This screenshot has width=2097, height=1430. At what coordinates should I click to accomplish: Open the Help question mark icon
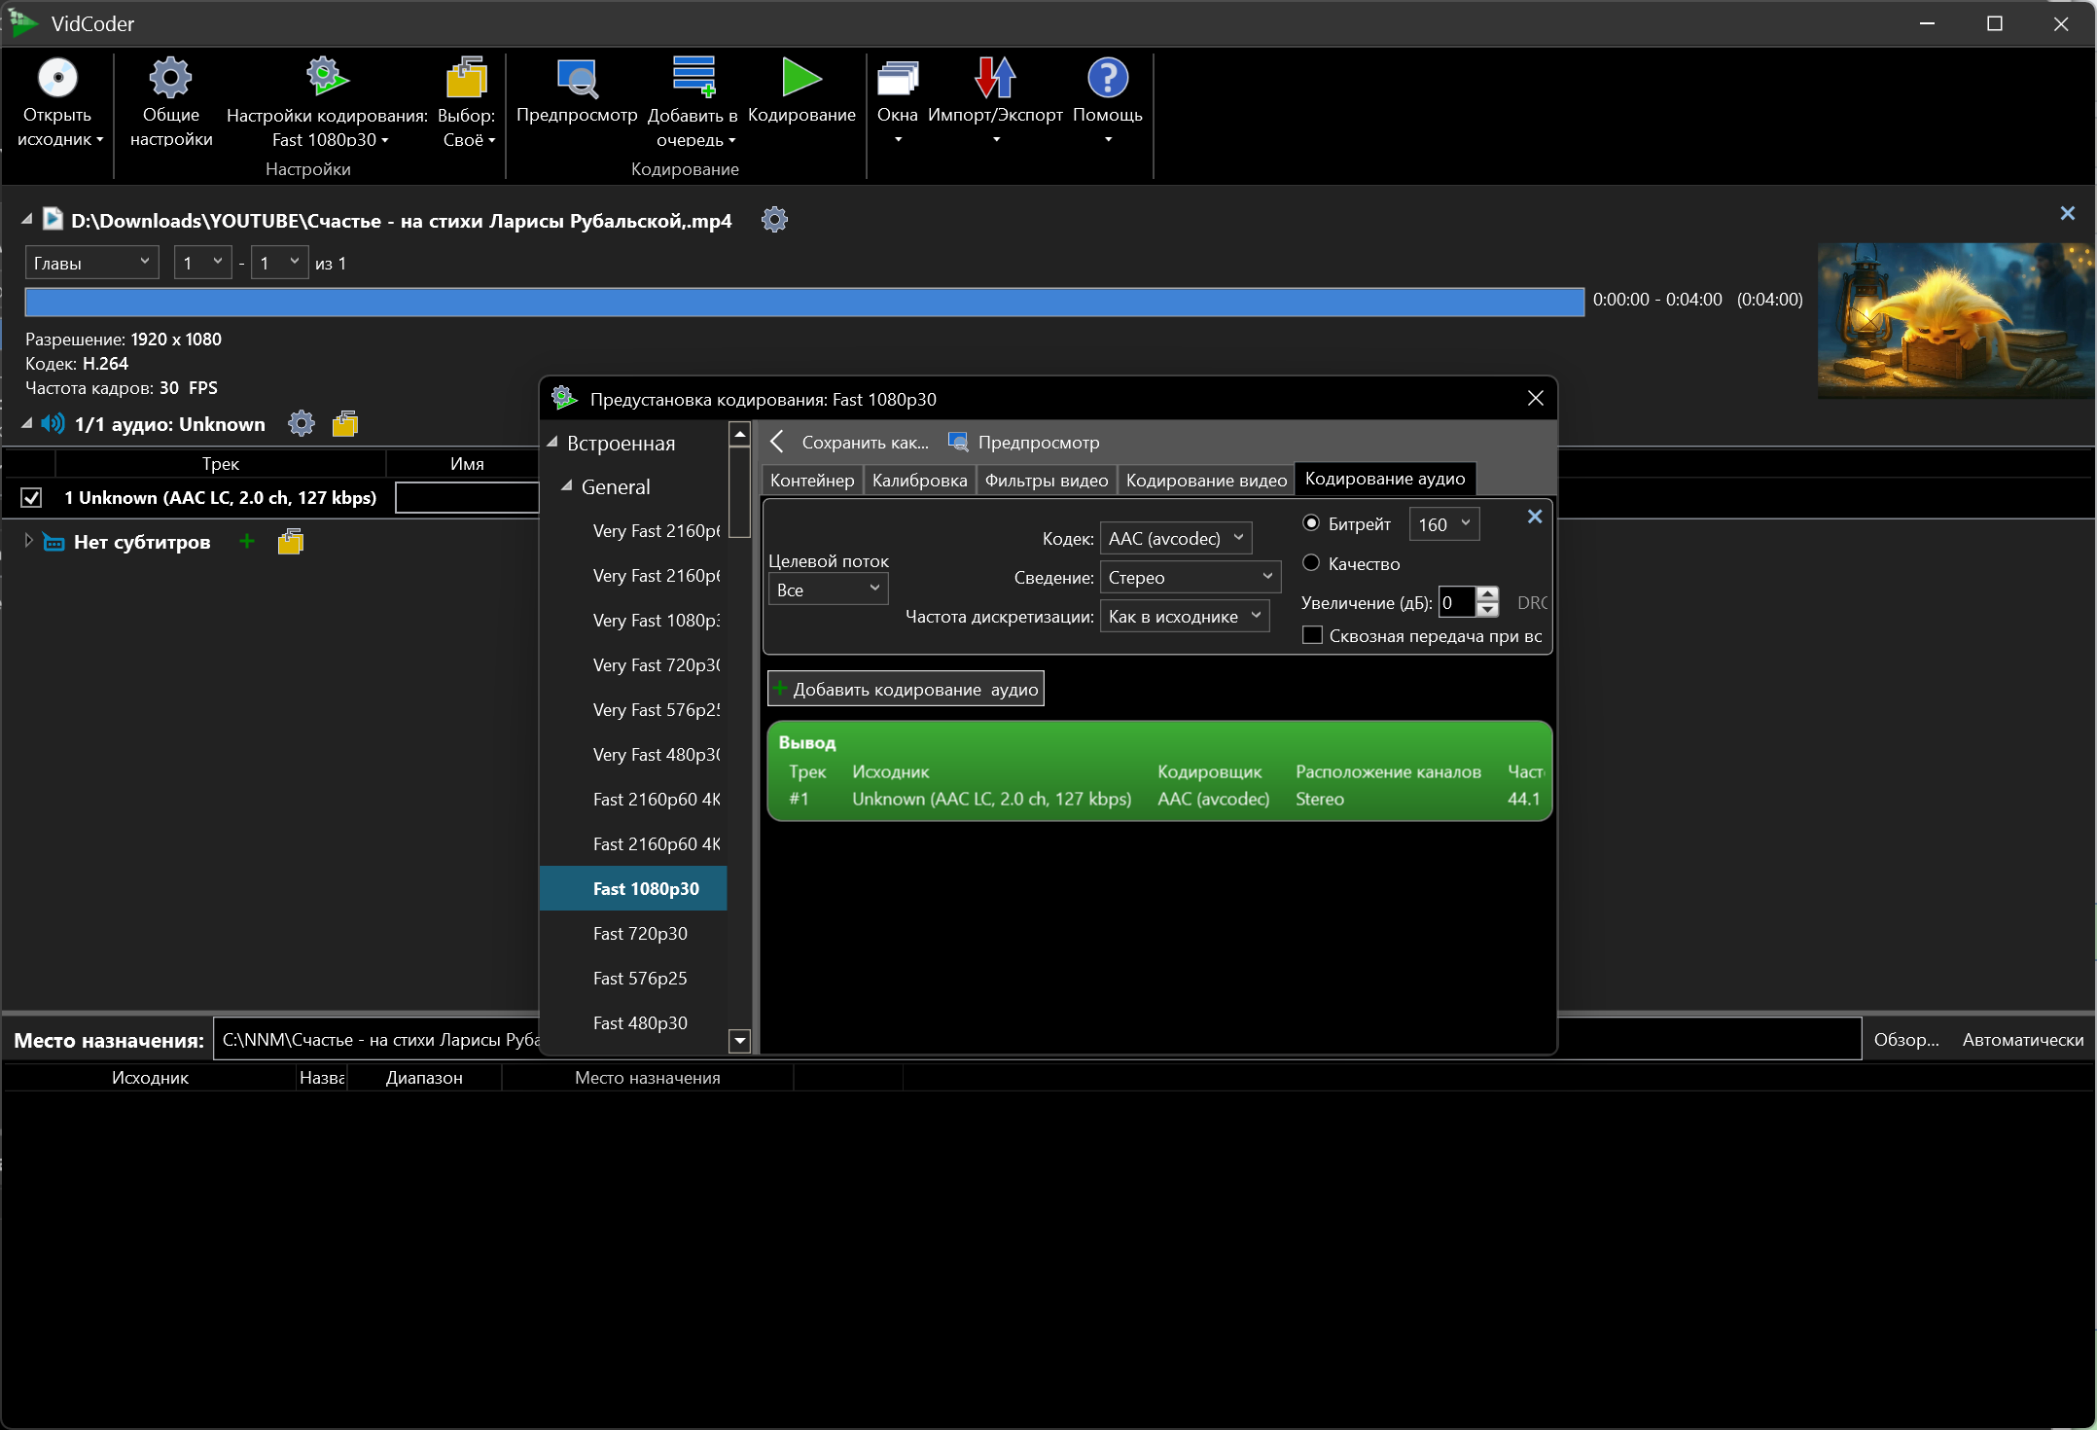pyautogui.click(x=1107, y=78)
